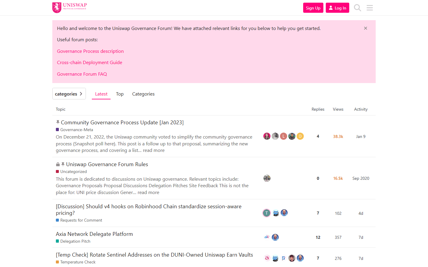Click 12 replies count on Axia Network topic
Screen dimensions: 428x267
tap(318, 237)
